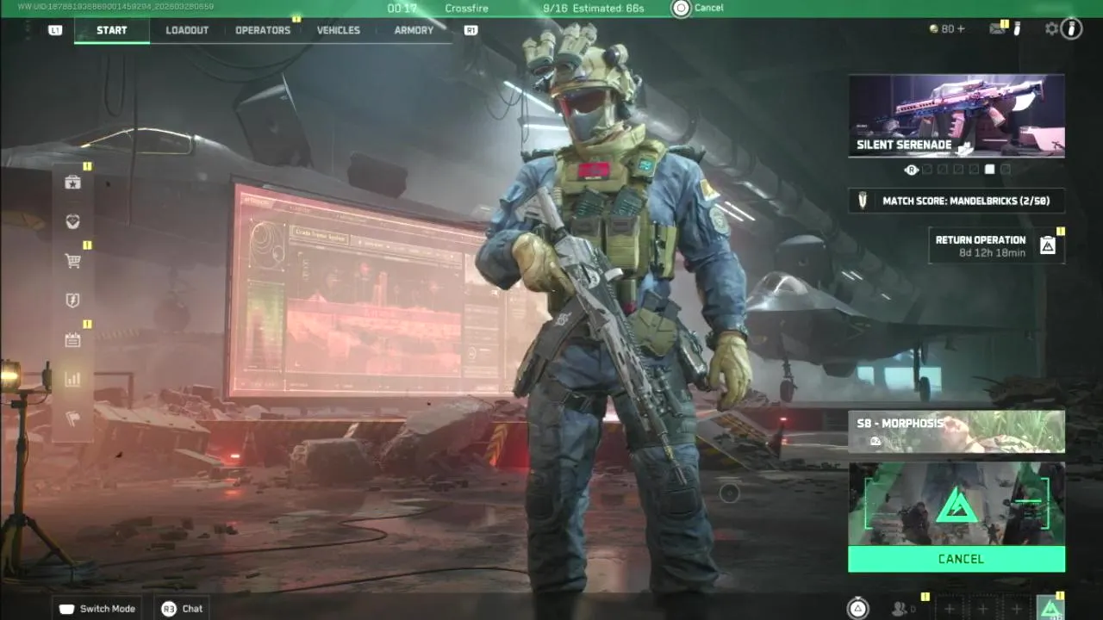Open the currency balance showing 80
Image resolution: width=1103 pixels, height=620 pixels.
(947, 28)
